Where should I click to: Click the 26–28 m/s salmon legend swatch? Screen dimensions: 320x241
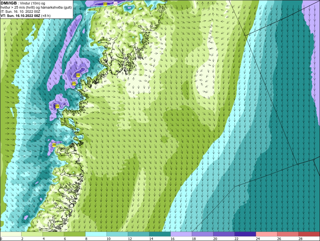pyautogui.click(x=288, y=234)
